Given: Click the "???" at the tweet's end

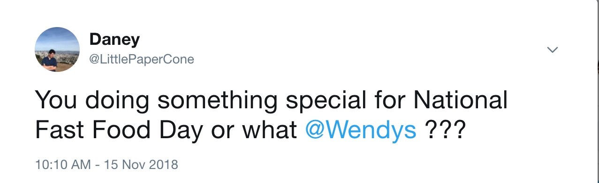Looking at the screenshot, I should (444, 130).
